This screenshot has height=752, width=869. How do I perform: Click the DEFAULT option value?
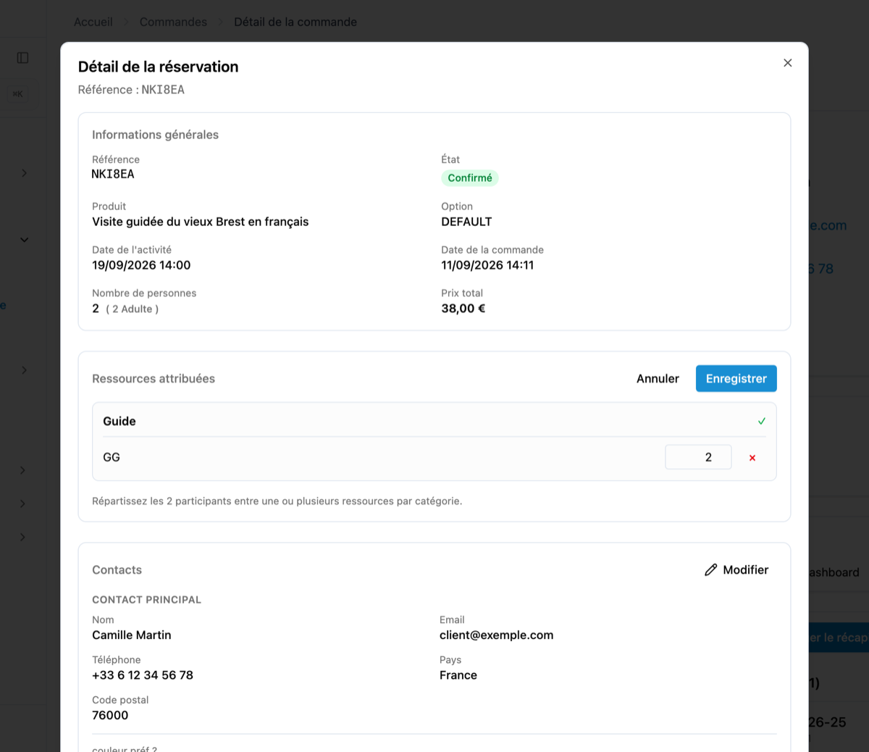[466, 222]
